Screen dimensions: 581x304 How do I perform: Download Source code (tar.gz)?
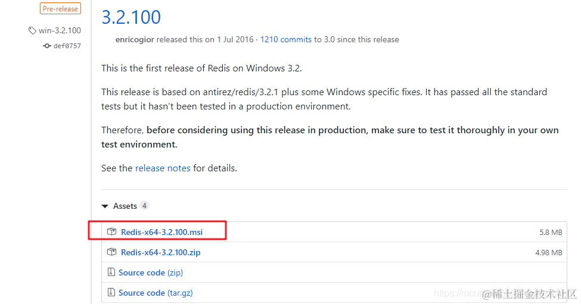[155, 293]
